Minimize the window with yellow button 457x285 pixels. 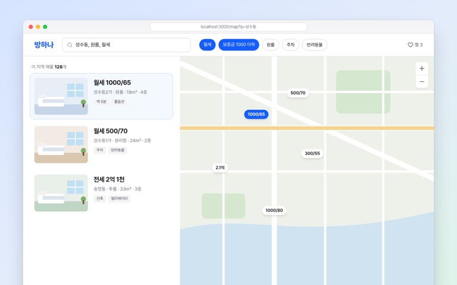point(38,27)
